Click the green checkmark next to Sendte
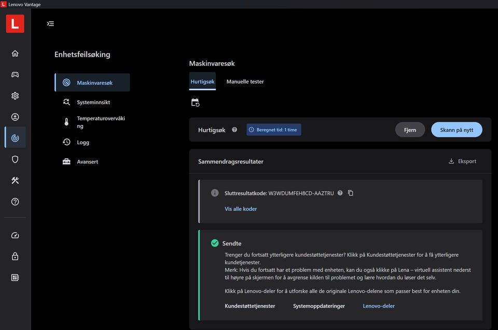Screen dimensions: 498x330 point(215,243)
